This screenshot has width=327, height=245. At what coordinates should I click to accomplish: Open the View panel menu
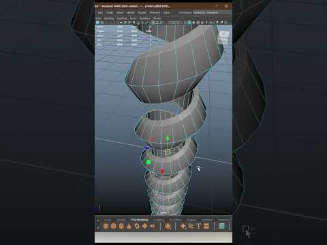coord(98,18)
